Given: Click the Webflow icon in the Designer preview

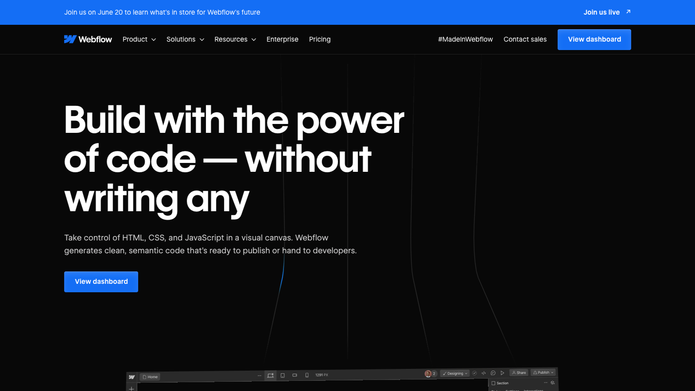Looking at the screenshot, I should coord(132,377).
